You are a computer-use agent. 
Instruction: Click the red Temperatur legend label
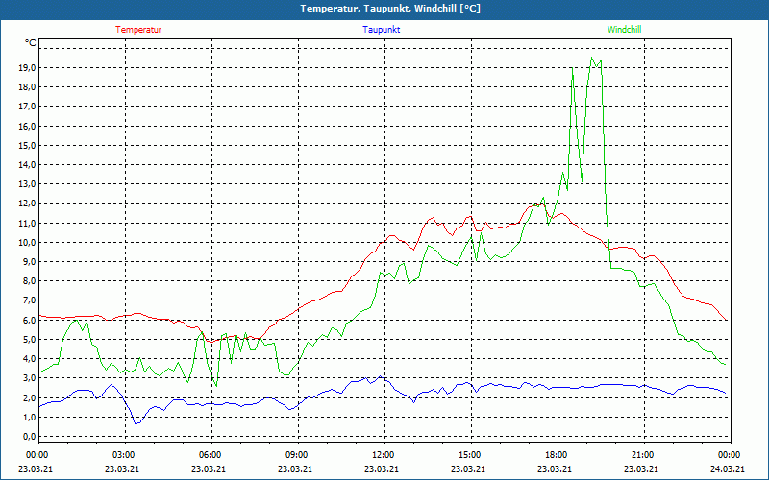pyautogui.click(x=138, y=30)
